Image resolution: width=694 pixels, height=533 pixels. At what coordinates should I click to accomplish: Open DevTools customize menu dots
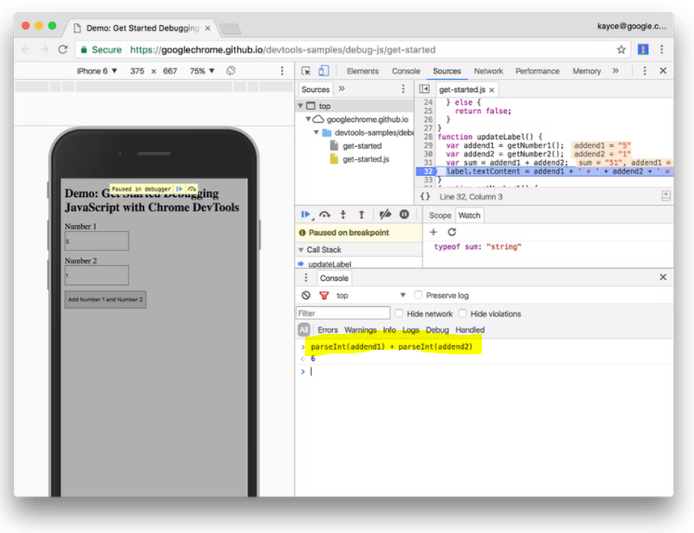coord(645,71)
